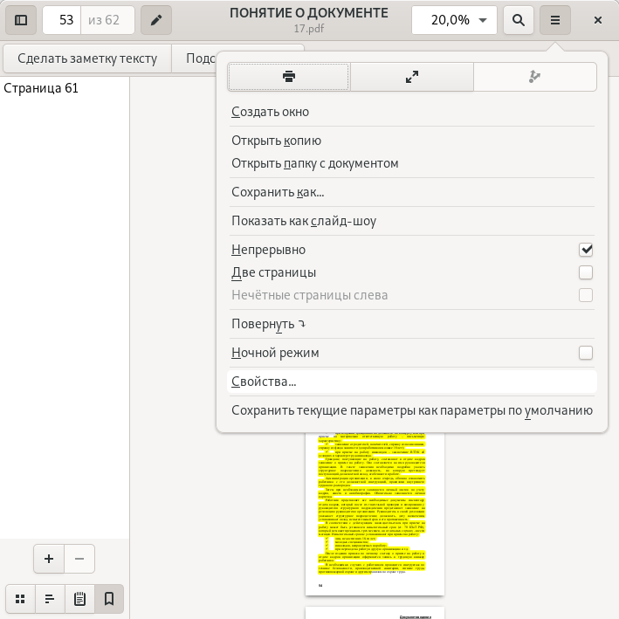
Task: Click the pencil annotation icon
Action: click(156, 20)
